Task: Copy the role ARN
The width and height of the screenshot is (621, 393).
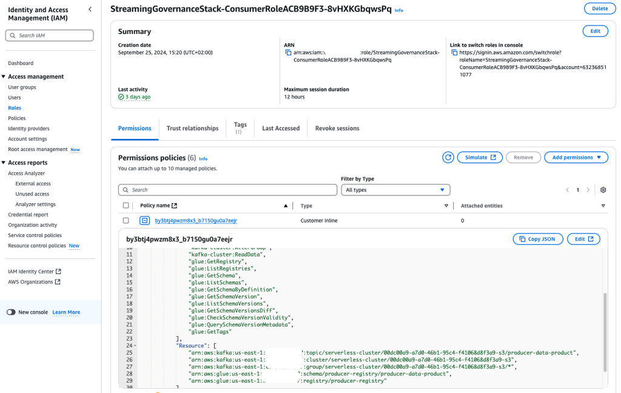Action: (x=288, y=53)
